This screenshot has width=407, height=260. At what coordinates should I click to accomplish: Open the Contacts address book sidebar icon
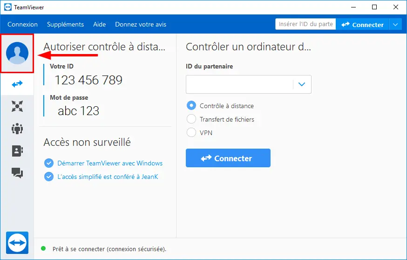click(x=17, y=151)
